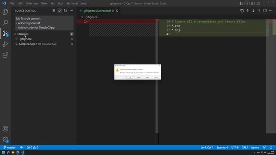Select SimpleCApp.c in Changes list
The image size is (276, 155).
(44, 44)
